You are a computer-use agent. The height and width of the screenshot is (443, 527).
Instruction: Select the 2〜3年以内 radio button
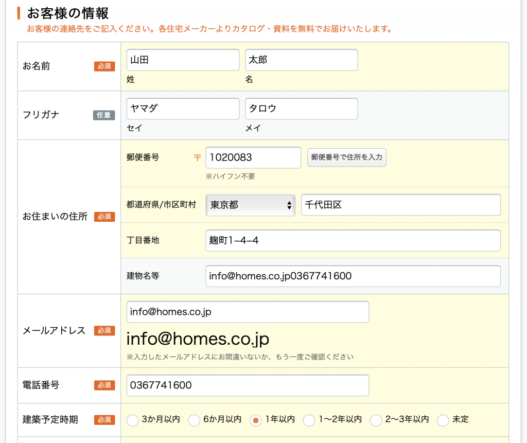pos(376,420)
